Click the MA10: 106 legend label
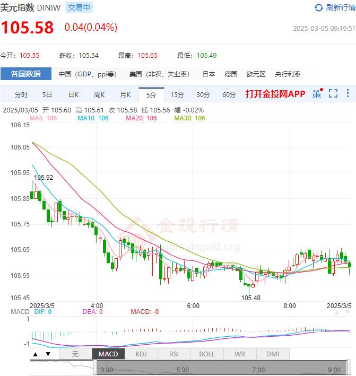This screenshot has height=376, width=356. tap(93, 118)
